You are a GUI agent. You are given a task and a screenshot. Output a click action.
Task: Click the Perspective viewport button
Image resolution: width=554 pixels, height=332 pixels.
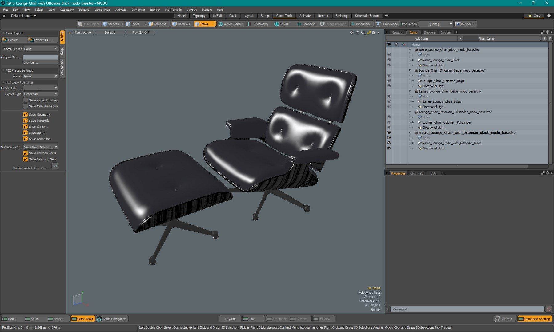tap(83, 33)
